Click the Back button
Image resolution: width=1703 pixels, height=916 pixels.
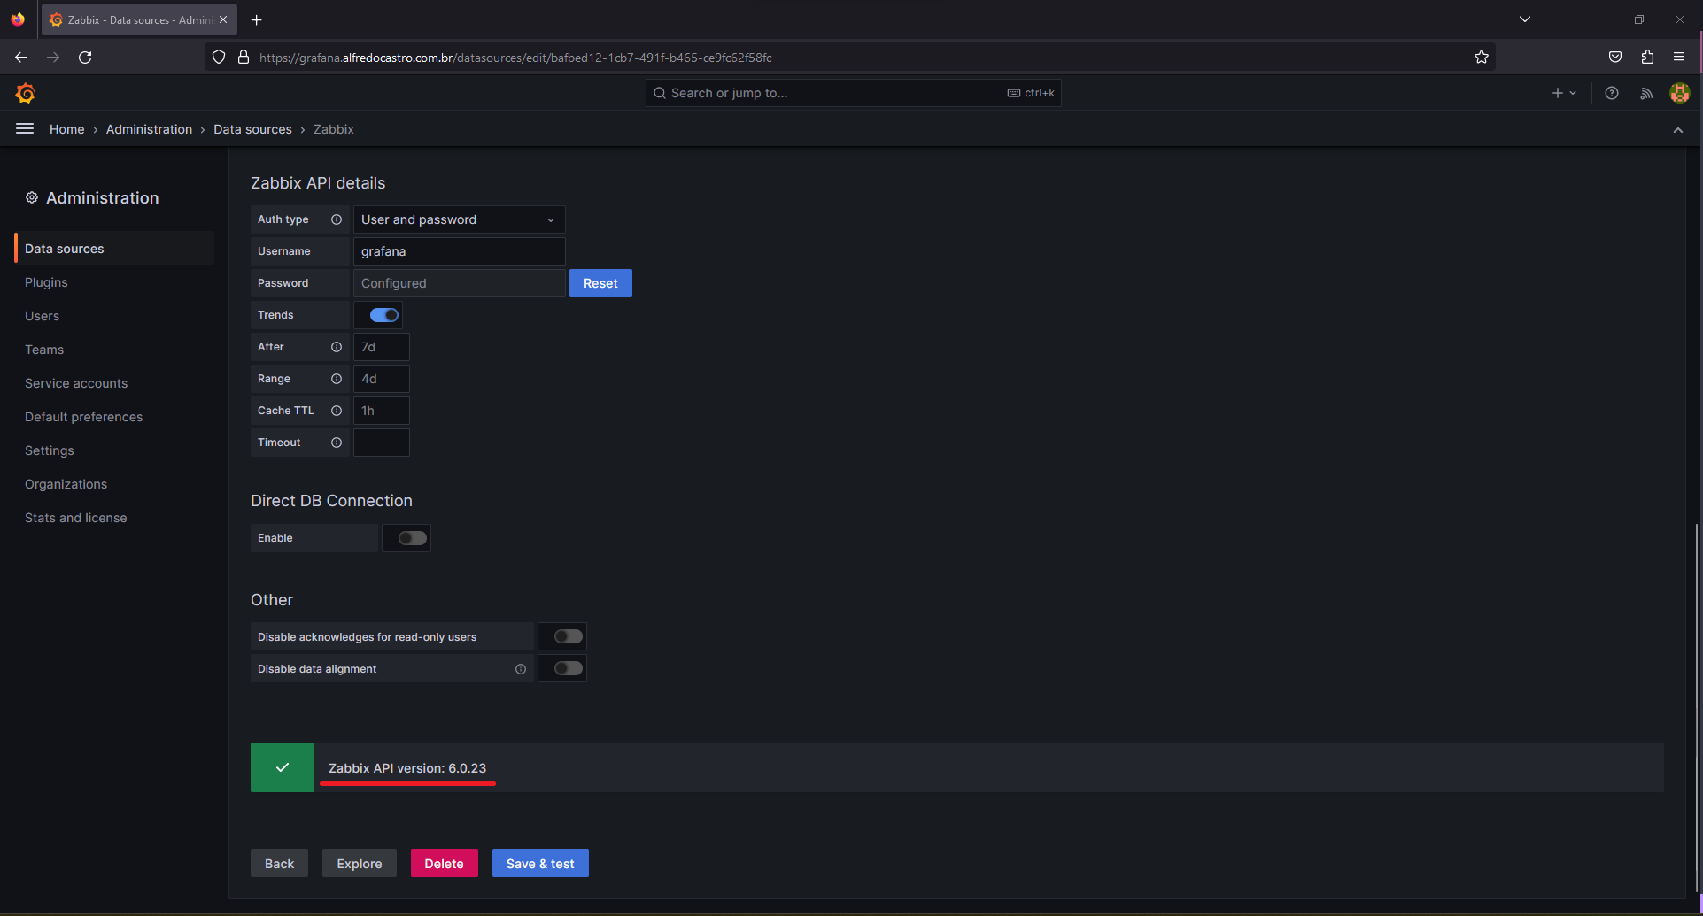(279, 864)
